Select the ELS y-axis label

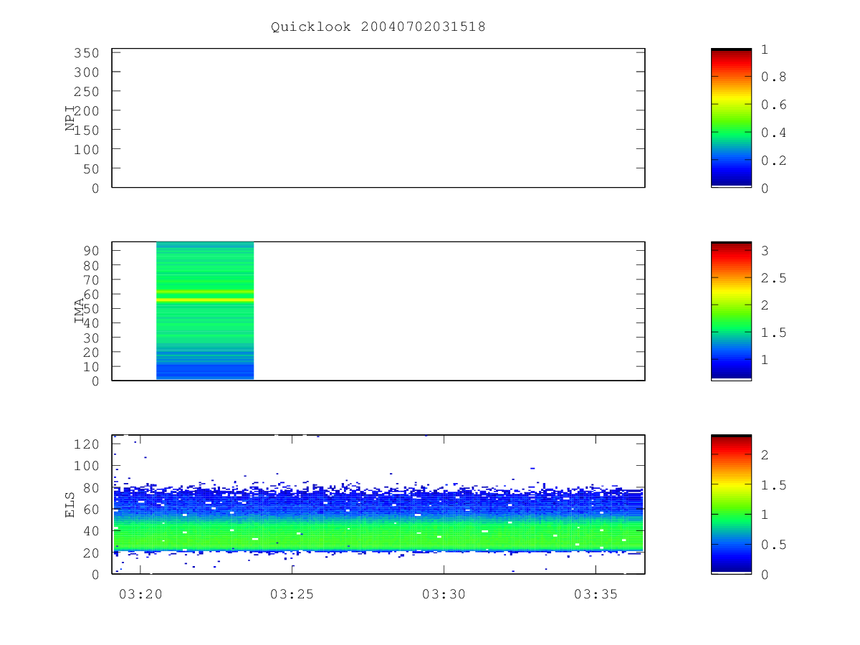pos(70,505)
